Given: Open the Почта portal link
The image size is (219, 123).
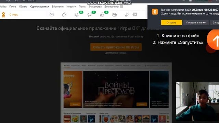Looking at the screenshot, I should coord(13,6).
